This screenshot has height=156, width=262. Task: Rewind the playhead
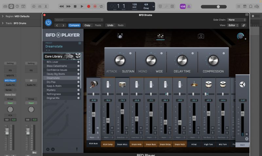[x=62, y=6]
